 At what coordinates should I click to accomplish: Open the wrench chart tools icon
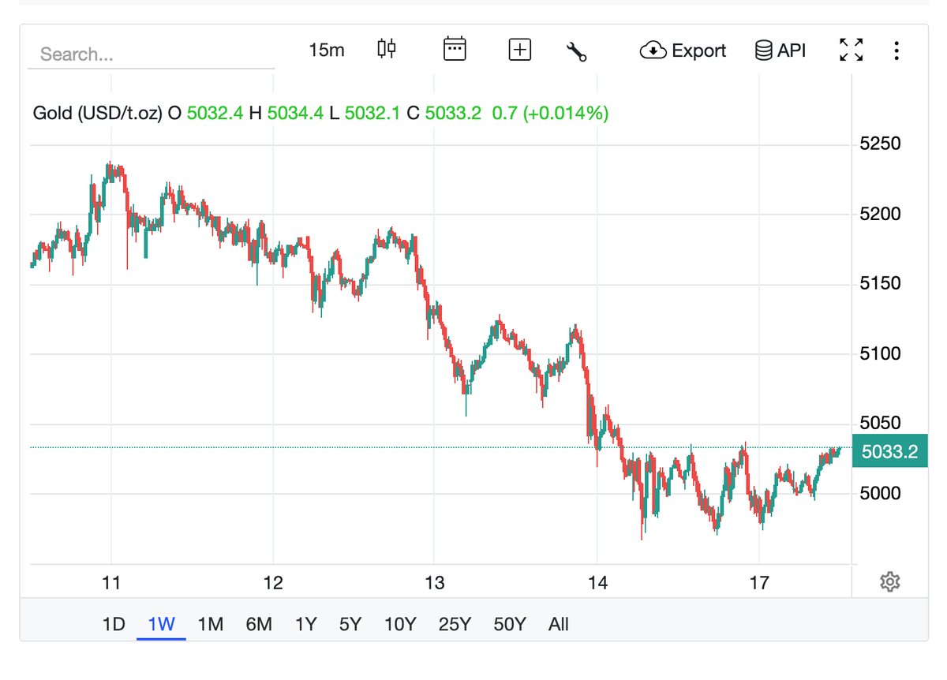pyautogui.click(x=577, y=51)
